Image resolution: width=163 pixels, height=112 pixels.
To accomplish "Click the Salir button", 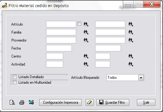I will 146,102.
